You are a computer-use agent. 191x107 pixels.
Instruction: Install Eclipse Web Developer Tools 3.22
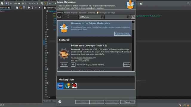(127, 64)
